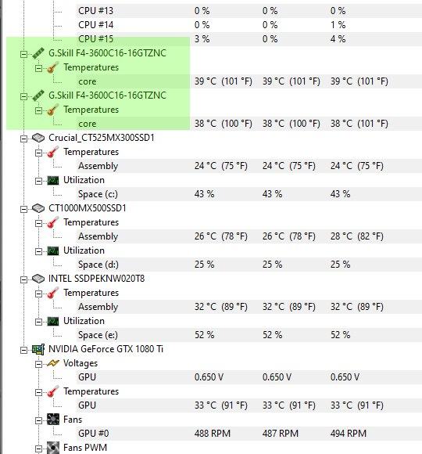Collapse Temperatures under the first G.Skill module

(x=38, y=68)
